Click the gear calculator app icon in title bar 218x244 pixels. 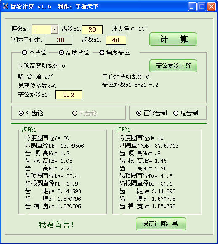coord(5,6)
